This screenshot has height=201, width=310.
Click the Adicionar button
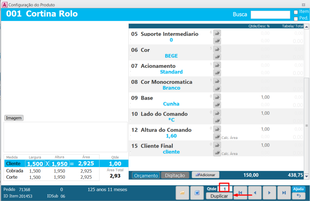(205, 175)
